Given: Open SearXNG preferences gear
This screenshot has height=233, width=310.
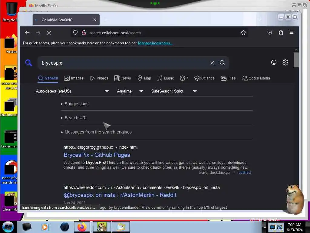Looking at the screenshot, I should [x=285, y=62].
